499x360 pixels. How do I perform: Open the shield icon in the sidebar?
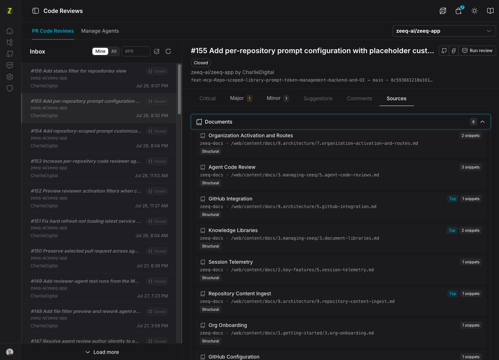point(10,88)
